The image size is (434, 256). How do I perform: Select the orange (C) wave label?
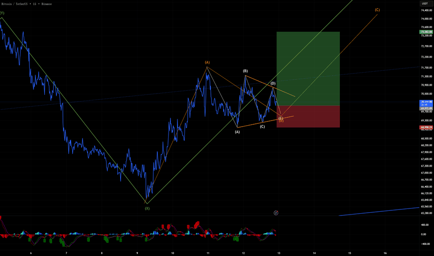[x=377, y=10]
